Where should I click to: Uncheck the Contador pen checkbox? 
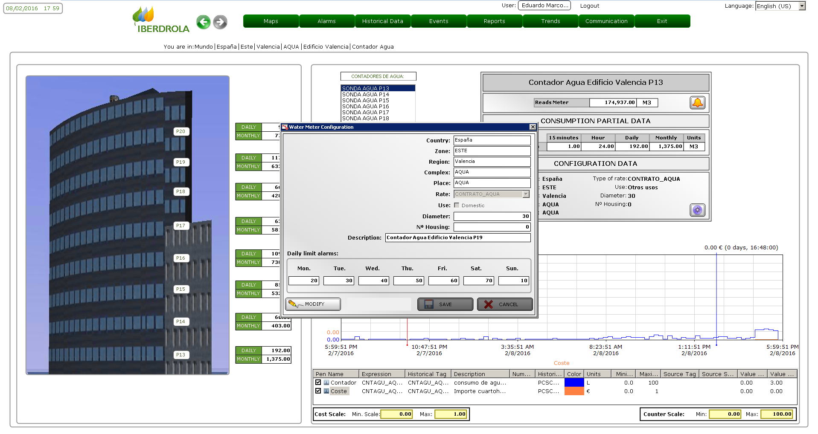click(318, 382)
